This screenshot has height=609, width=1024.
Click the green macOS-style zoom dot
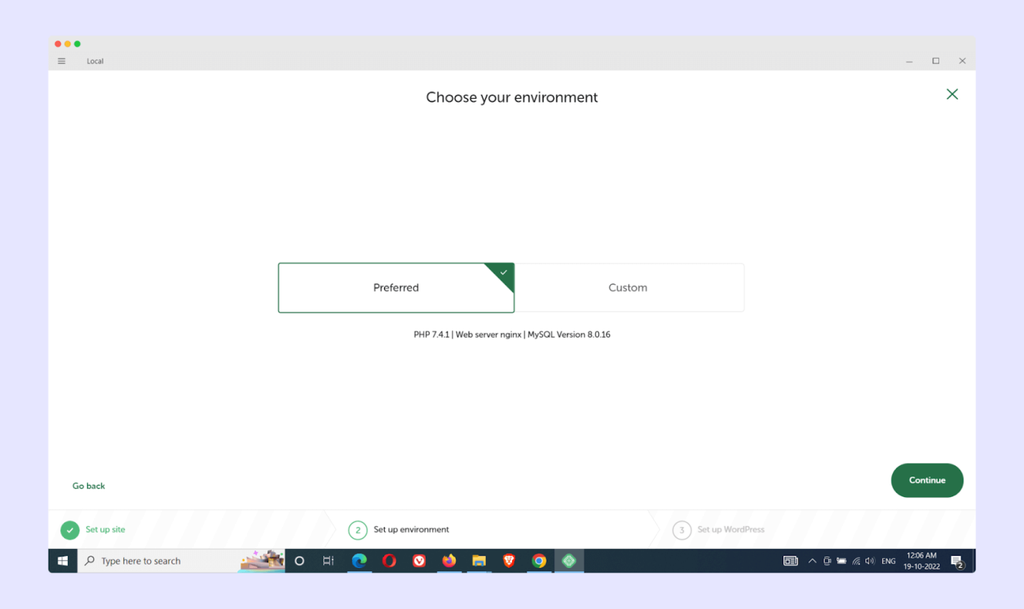pyautogui.click(x=77, y=44)
